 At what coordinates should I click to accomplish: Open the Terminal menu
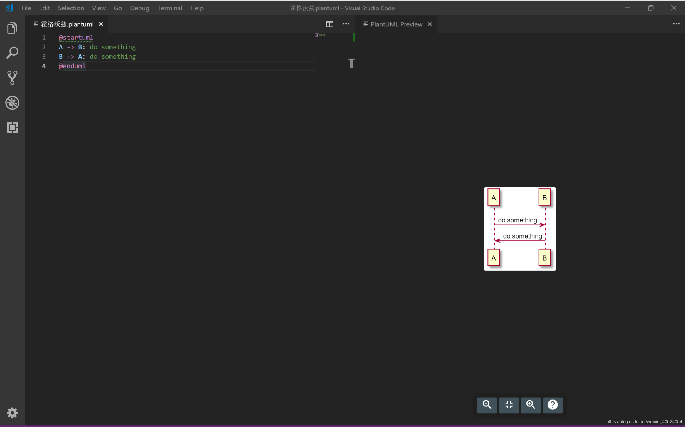pyautogui.click(x=169, y=8)
